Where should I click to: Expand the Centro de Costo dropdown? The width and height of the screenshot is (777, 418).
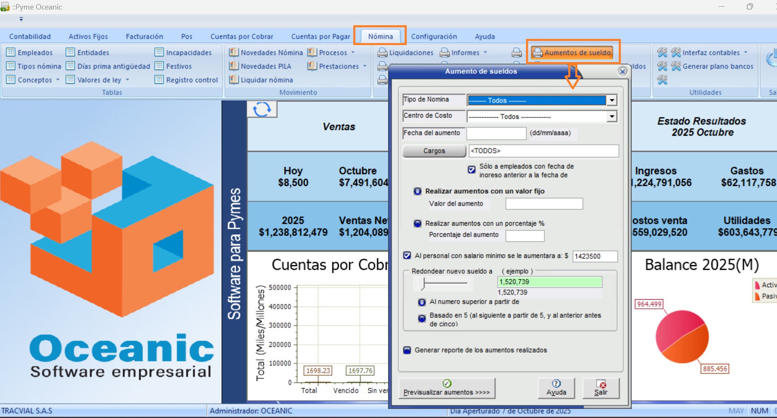pyautogui.click(x=612, y=117)
